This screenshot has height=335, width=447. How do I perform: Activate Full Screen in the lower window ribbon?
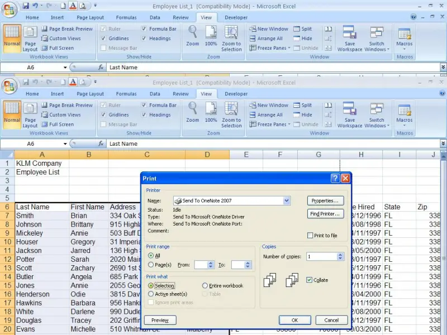(x=58, y=125)
